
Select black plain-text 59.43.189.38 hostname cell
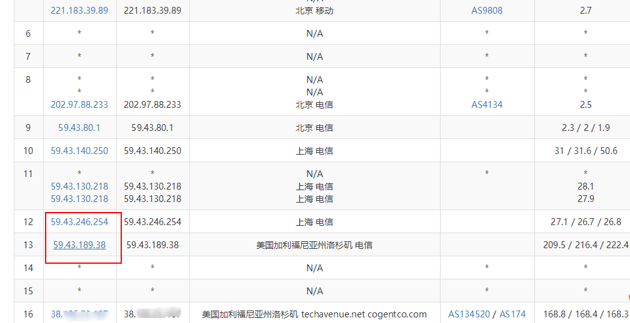coord(152,245)
